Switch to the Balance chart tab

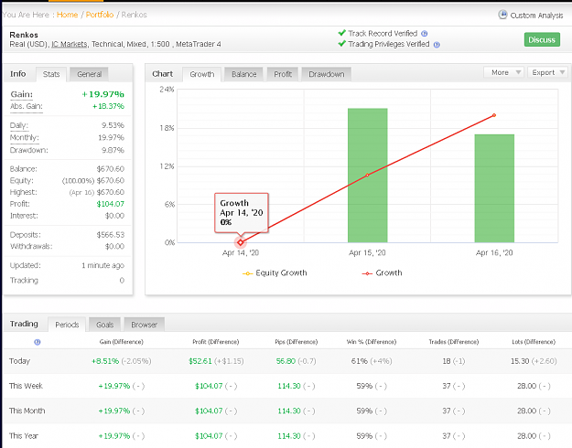point(244,74)
